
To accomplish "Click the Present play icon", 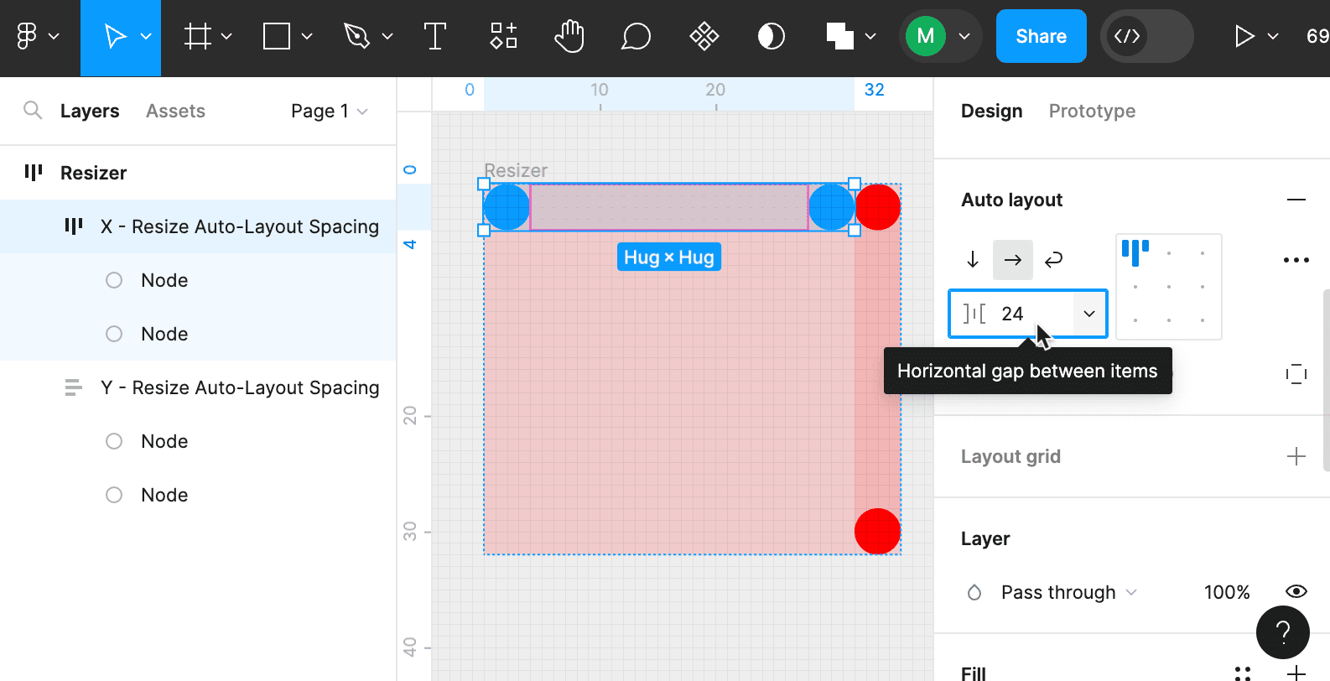I will coord(1244,37).
